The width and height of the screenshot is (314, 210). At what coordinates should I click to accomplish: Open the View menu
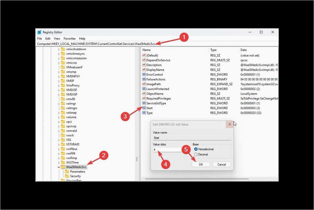[57, 38]
